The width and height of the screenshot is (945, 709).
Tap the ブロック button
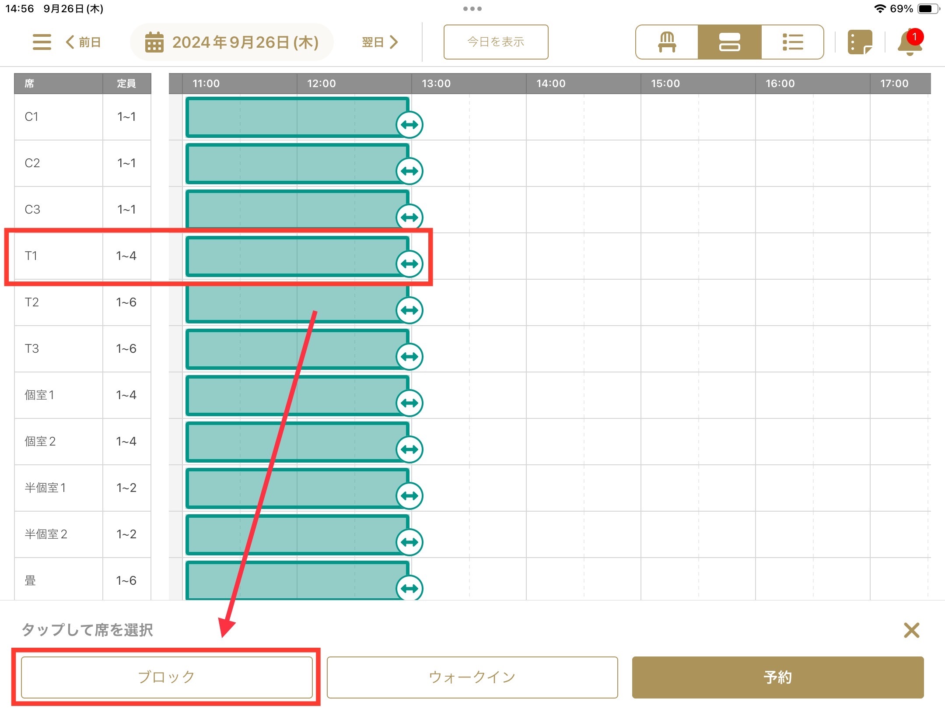coord(167,677)
